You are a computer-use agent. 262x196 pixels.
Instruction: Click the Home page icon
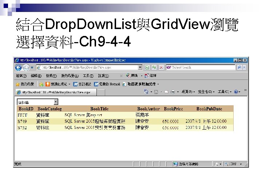coord(146,92)
